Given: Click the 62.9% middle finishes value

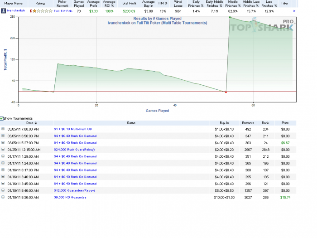Looking at the screenshot, I should coord(233,11).
